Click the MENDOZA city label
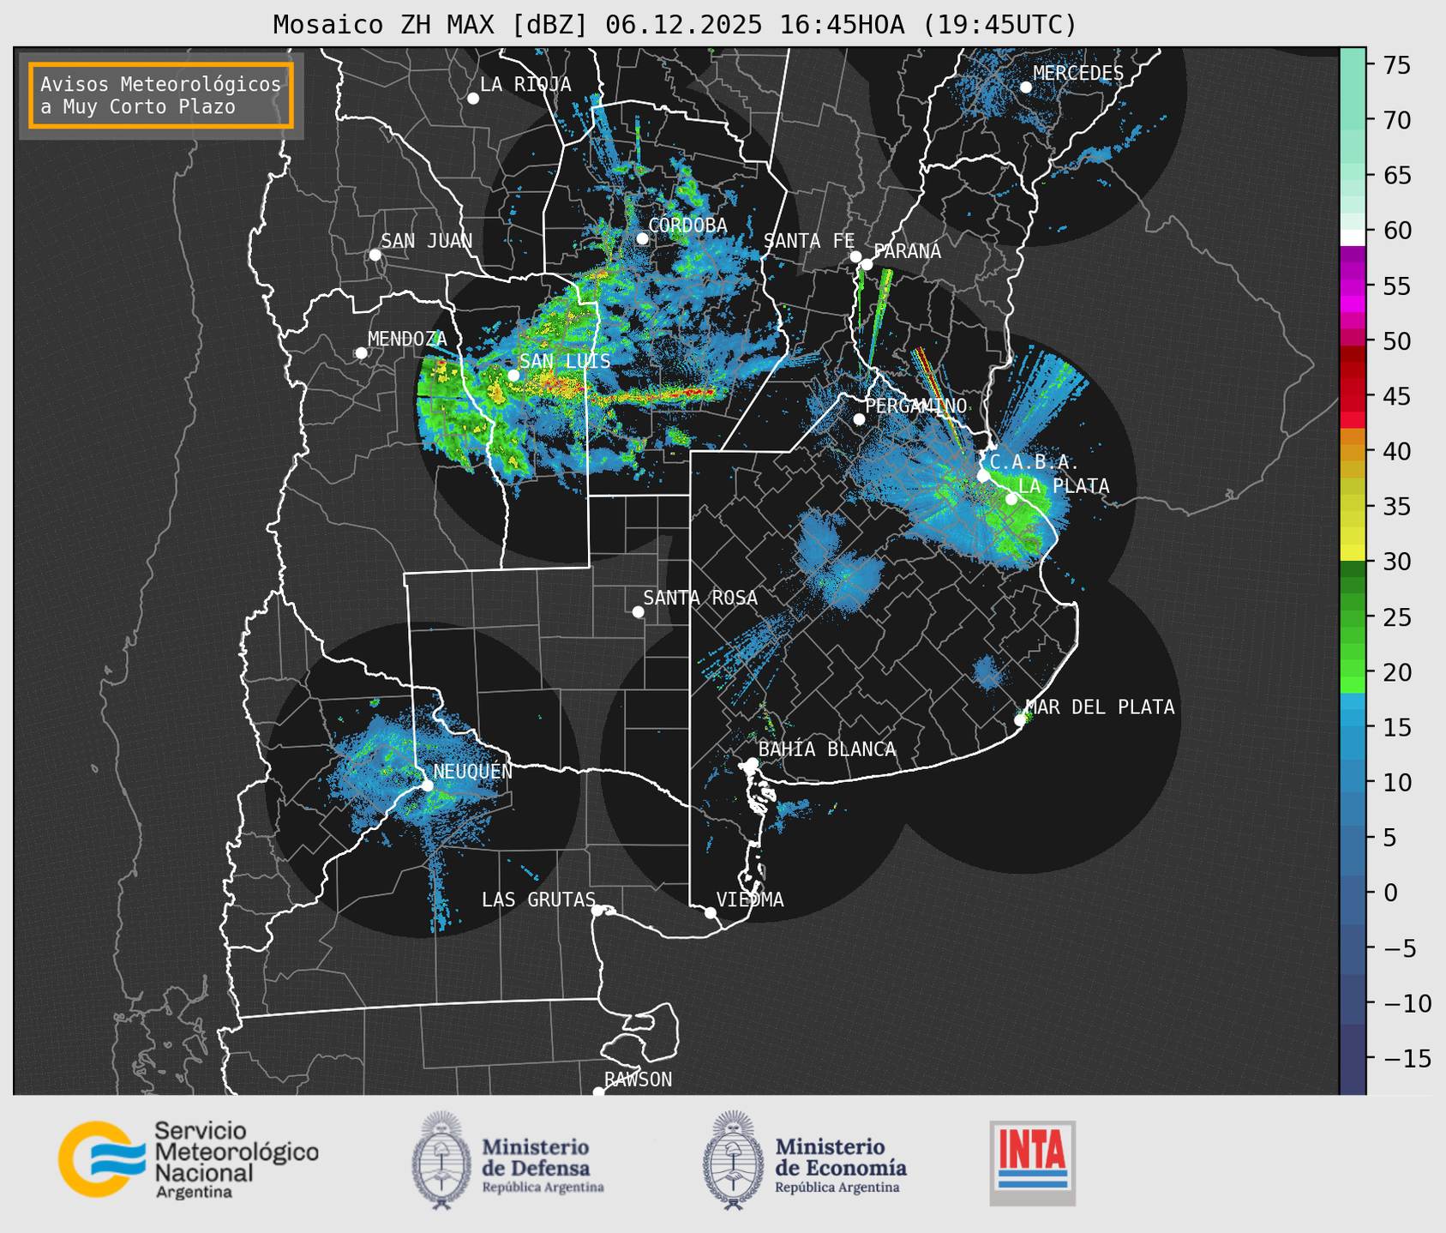Screen dimensions: 1446x1233 coord(407,339)
